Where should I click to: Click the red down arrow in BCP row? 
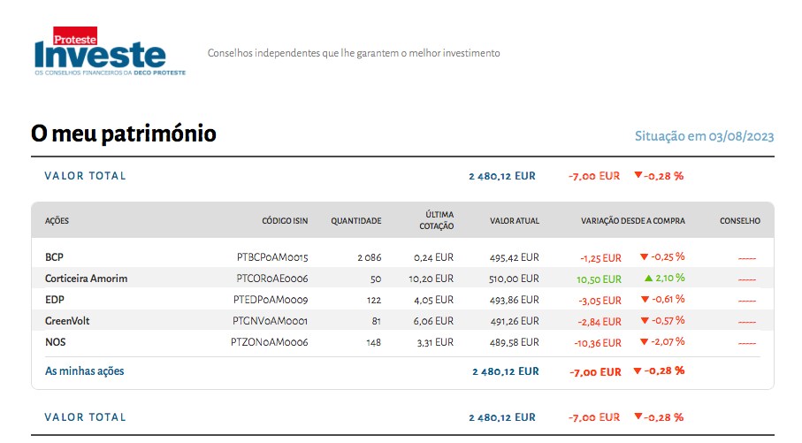click(x=645, y=257)
